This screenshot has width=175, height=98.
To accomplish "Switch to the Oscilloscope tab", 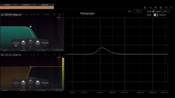I will [35, 8].
